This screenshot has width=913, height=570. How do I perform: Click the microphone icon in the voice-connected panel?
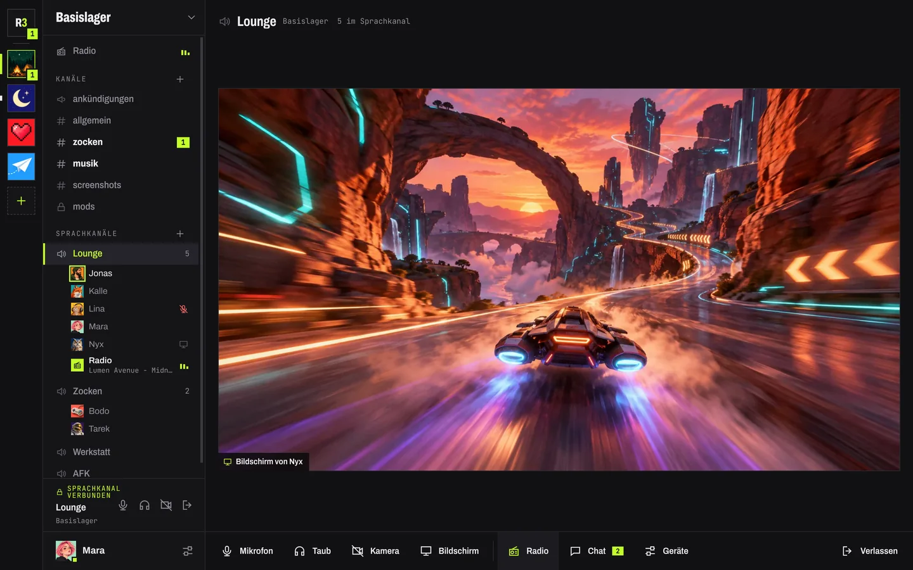123,505
